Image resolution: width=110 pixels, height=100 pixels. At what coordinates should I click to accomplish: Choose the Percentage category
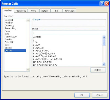11,37
